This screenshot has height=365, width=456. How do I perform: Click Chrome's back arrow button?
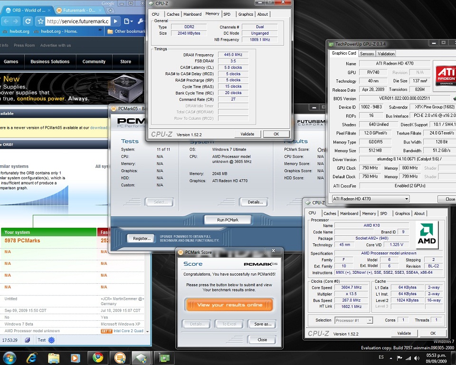[x=6, y=21]
